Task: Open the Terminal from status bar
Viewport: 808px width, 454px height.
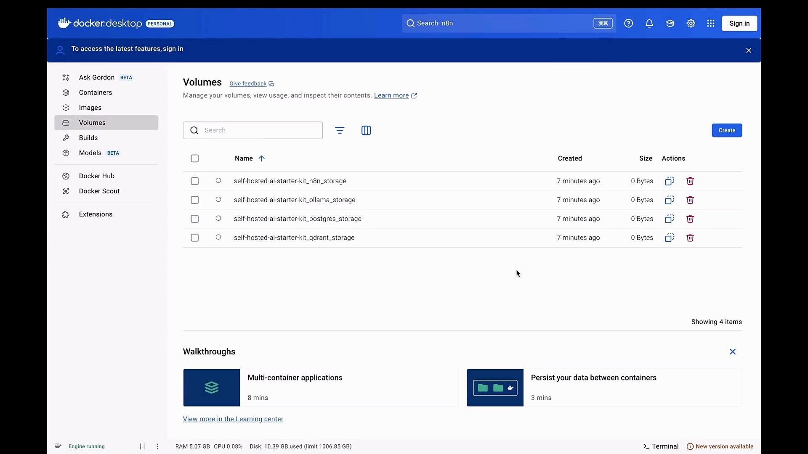Action: tap(661, 446)
